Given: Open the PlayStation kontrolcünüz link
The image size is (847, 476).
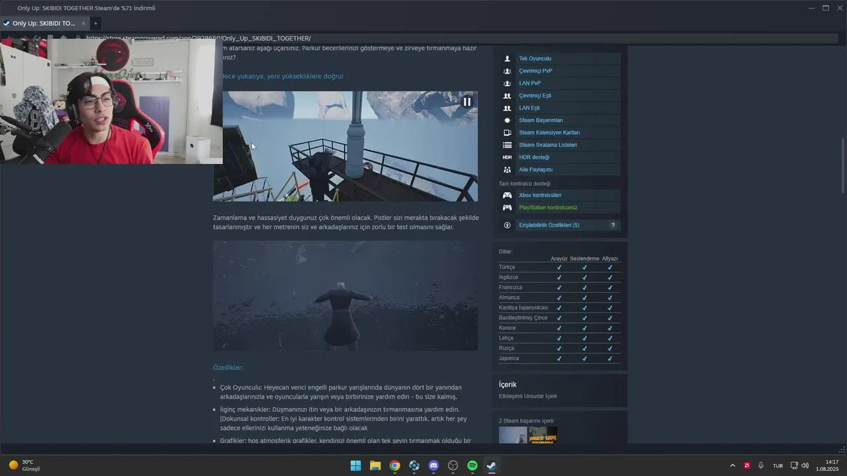Looking at the screenshot, I should [x=548, y=208].
